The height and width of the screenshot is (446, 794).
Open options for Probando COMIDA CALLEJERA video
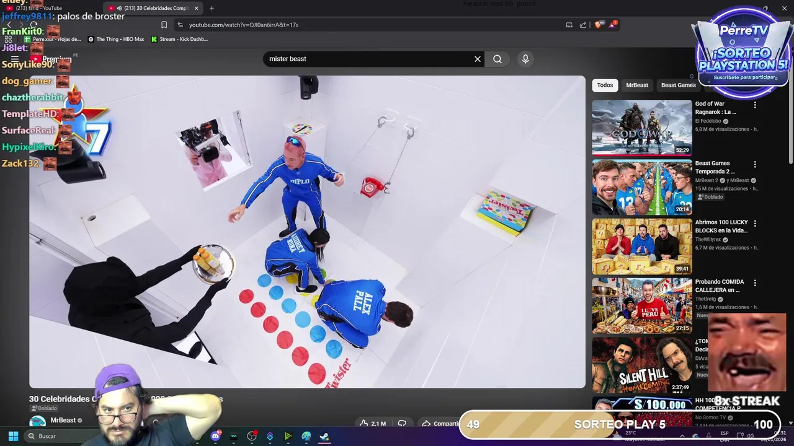[x=755, y=283]
